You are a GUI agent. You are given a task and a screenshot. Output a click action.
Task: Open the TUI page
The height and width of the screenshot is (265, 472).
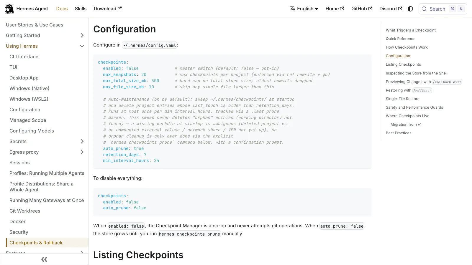(x=13, y=67)
